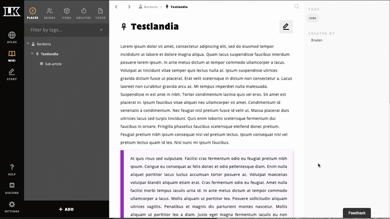Select Bardonia in the tree

[x=44, y=44]
